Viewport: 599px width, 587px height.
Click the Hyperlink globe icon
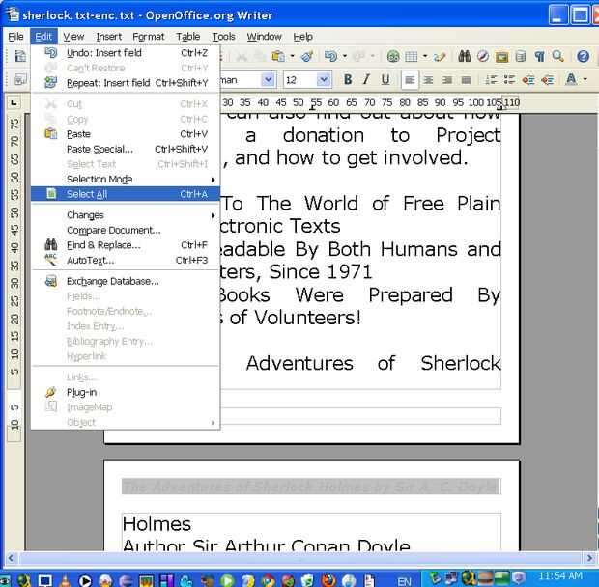pyautogui.click(x=393, y=57)
